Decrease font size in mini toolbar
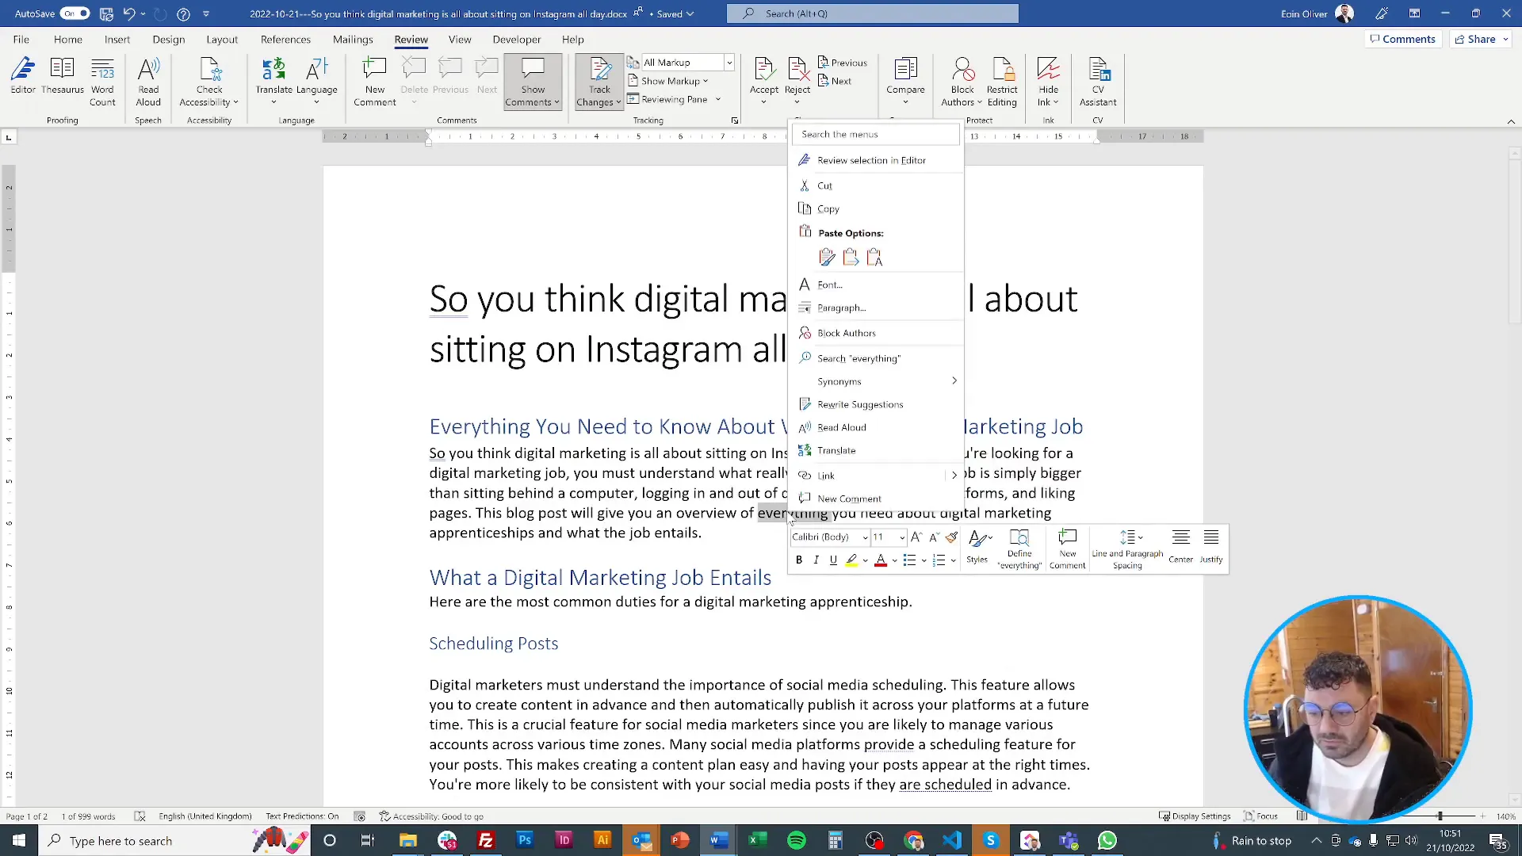The image size is (1522, 856). pos(934,537)
